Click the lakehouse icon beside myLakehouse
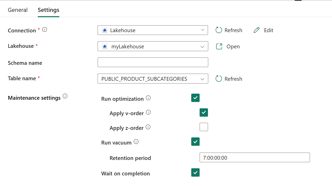Image resolution: width=332 pixels, height=186 pixels. [104, 46]
